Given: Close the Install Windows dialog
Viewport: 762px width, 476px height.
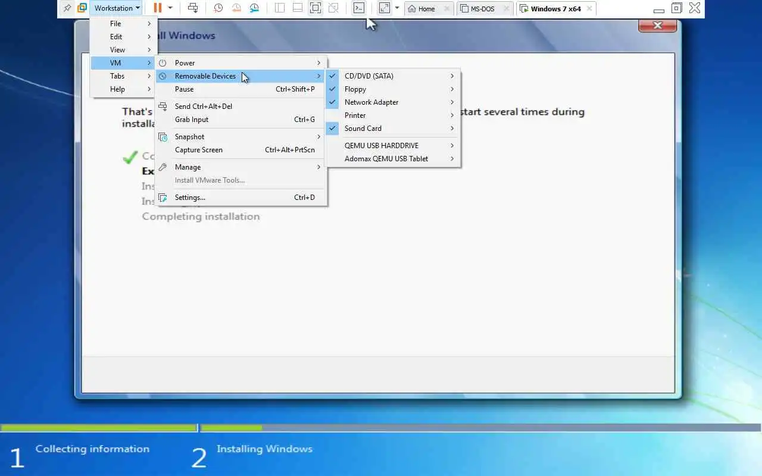Looking at the screenshot, I should tap(658, 26).
